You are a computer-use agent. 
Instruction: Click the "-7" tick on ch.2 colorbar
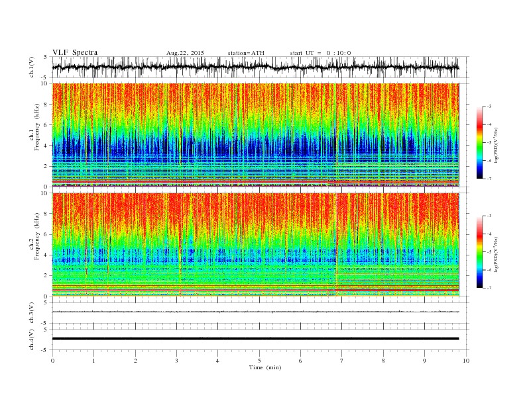coord(489,288)
